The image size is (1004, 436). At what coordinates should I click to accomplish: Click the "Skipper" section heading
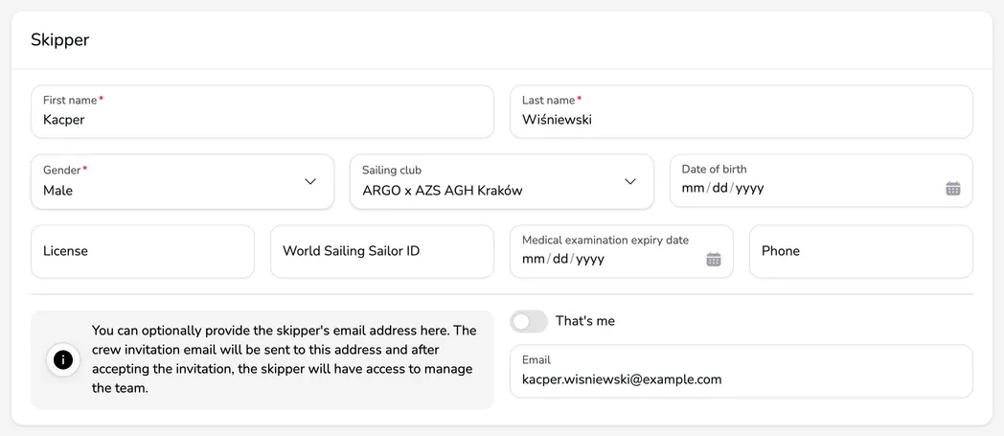tap(59, 39)
